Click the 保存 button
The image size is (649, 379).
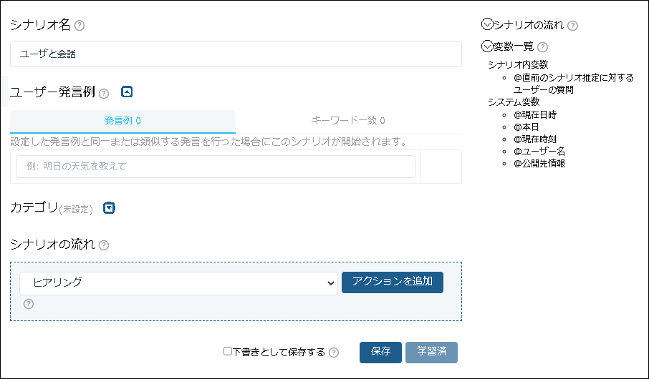380,352
